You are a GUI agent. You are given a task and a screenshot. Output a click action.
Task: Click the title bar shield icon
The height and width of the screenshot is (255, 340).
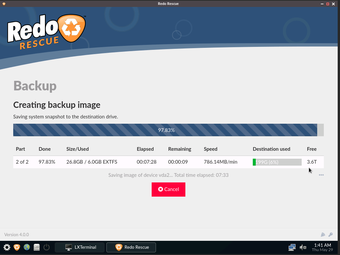(x=4, y=4)
